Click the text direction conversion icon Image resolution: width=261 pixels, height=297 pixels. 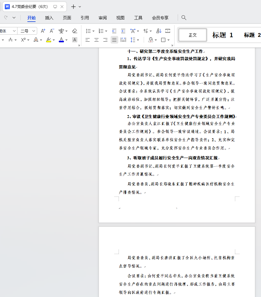pyautogui.click(x=146, y=31)
